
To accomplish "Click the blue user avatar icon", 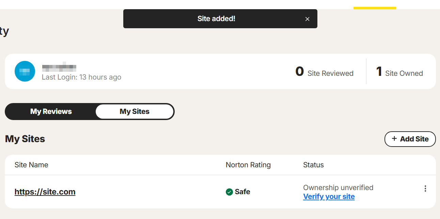I will click(x=25, y=71).
